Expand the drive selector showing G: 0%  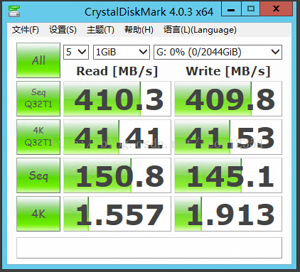click(x=218, y=52)
